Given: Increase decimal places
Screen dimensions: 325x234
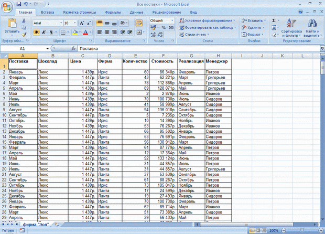Looking at the screenshot, I should click(x=153, y=35).
